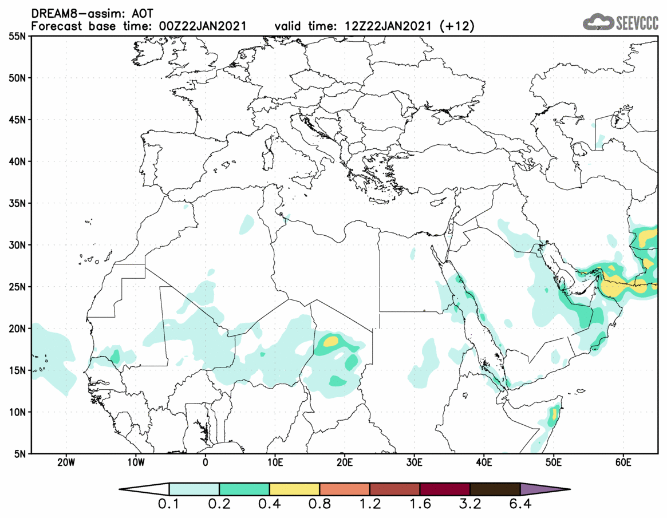Click the legend value '0.8'

click(x=319, y=504)
